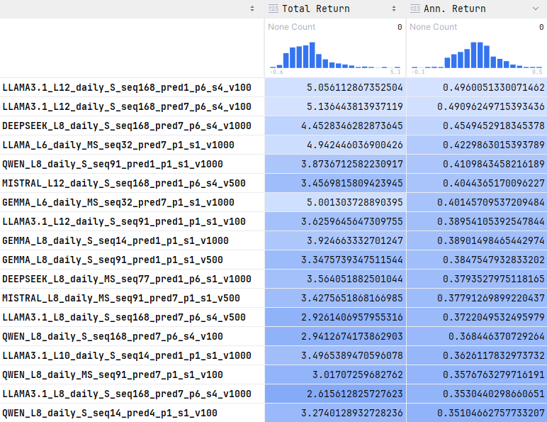This screenshot has height=422, width=547.
Task: Select the Total Return column header
Action: coord(315,9)
